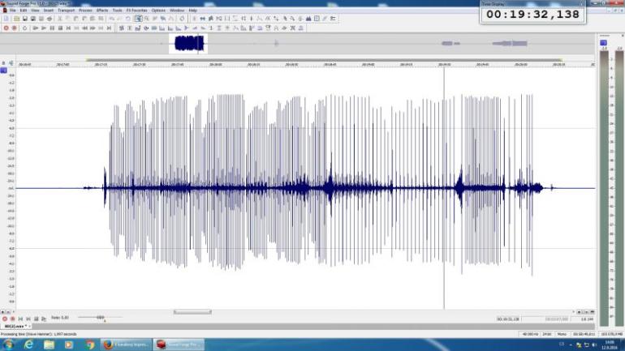Select the 80(2).wav file tab

tap(15, 327)
